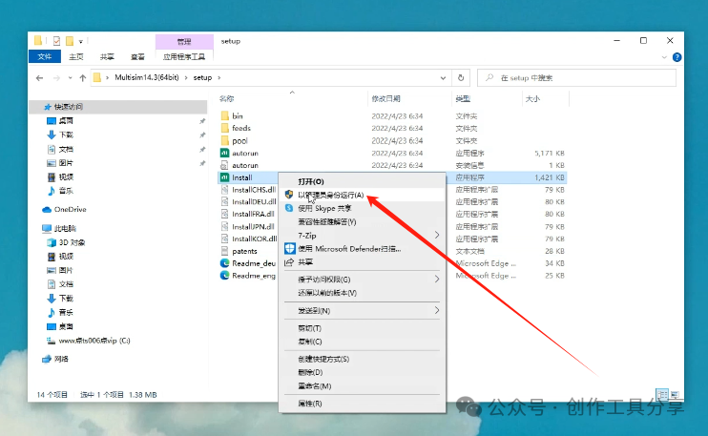Click the C: drive icon in sidebar
Screen dimensions: 708x436
tap(52, 341)
